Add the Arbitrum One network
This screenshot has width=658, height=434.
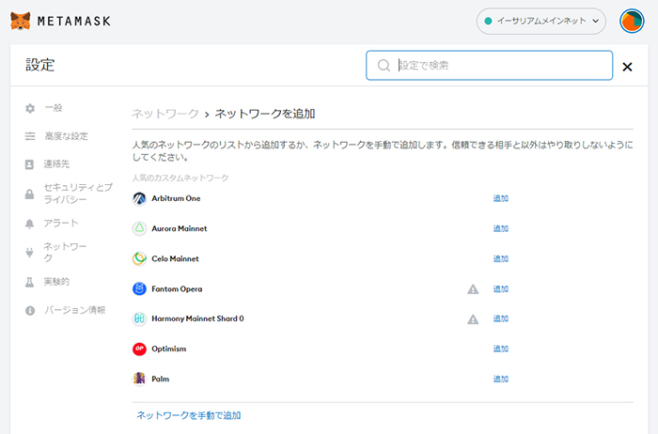pos(501,198)
